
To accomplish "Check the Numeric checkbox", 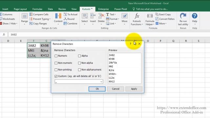I will click(x=56, y=56).
